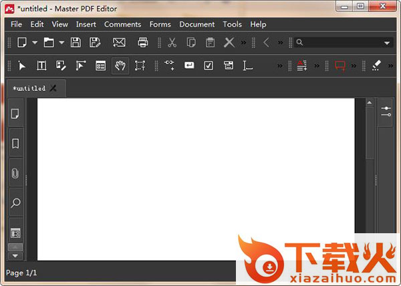
Task: Cut selection with the scissors icon
Action: tap(172, 42)
